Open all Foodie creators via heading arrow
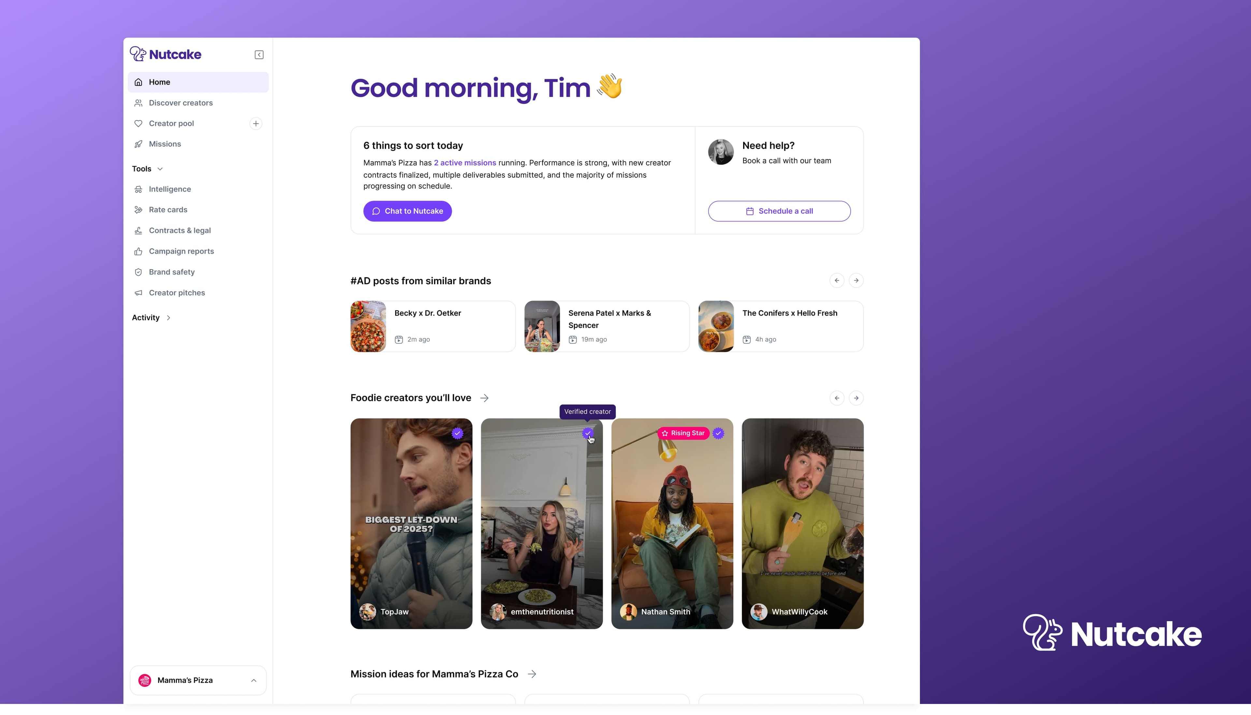The height and width of the screenshot is (715, 1251). [x=484, y=398]
